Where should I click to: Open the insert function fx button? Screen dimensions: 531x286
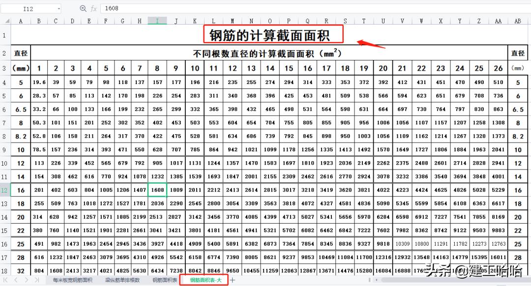pyautogui.click(x=93, y=8)
